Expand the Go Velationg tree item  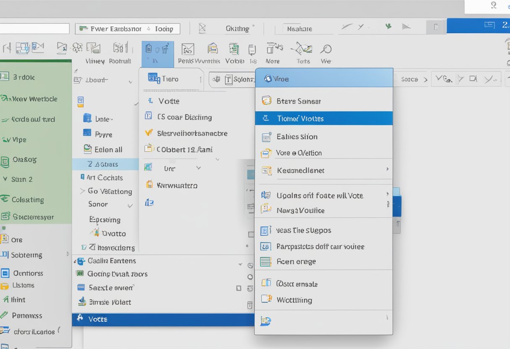(82, 191)
